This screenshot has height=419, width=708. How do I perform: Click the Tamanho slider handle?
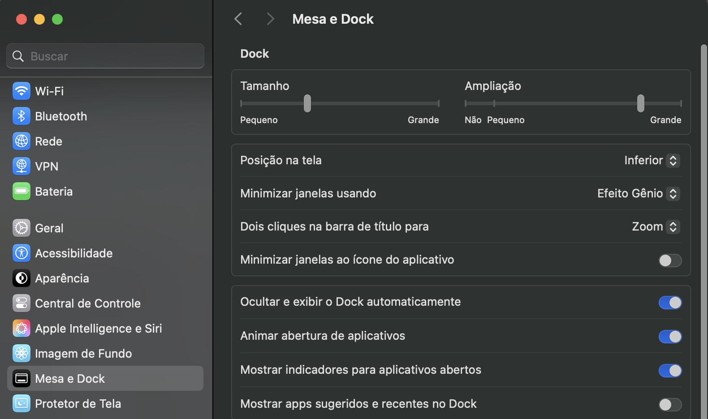pos(307,103)
